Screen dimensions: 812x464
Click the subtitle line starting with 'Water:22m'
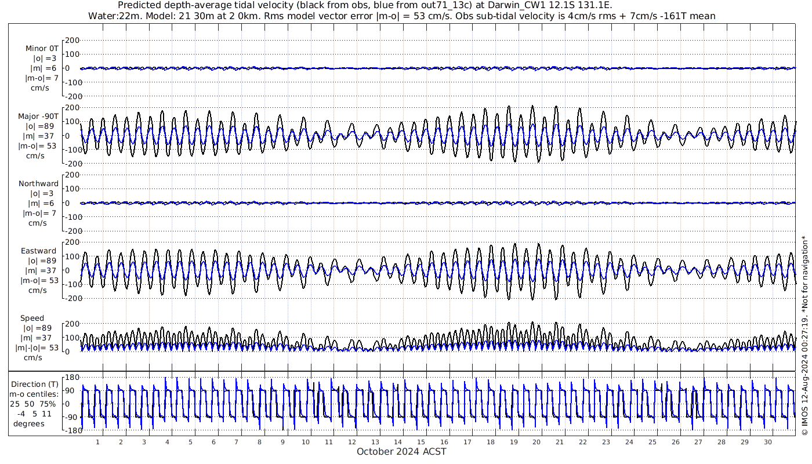[x=401, y=16]
